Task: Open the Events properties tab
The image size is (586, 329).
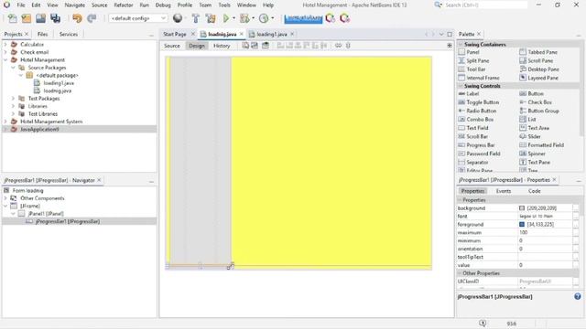Action: pyautogui.click(x=504, y=191)
